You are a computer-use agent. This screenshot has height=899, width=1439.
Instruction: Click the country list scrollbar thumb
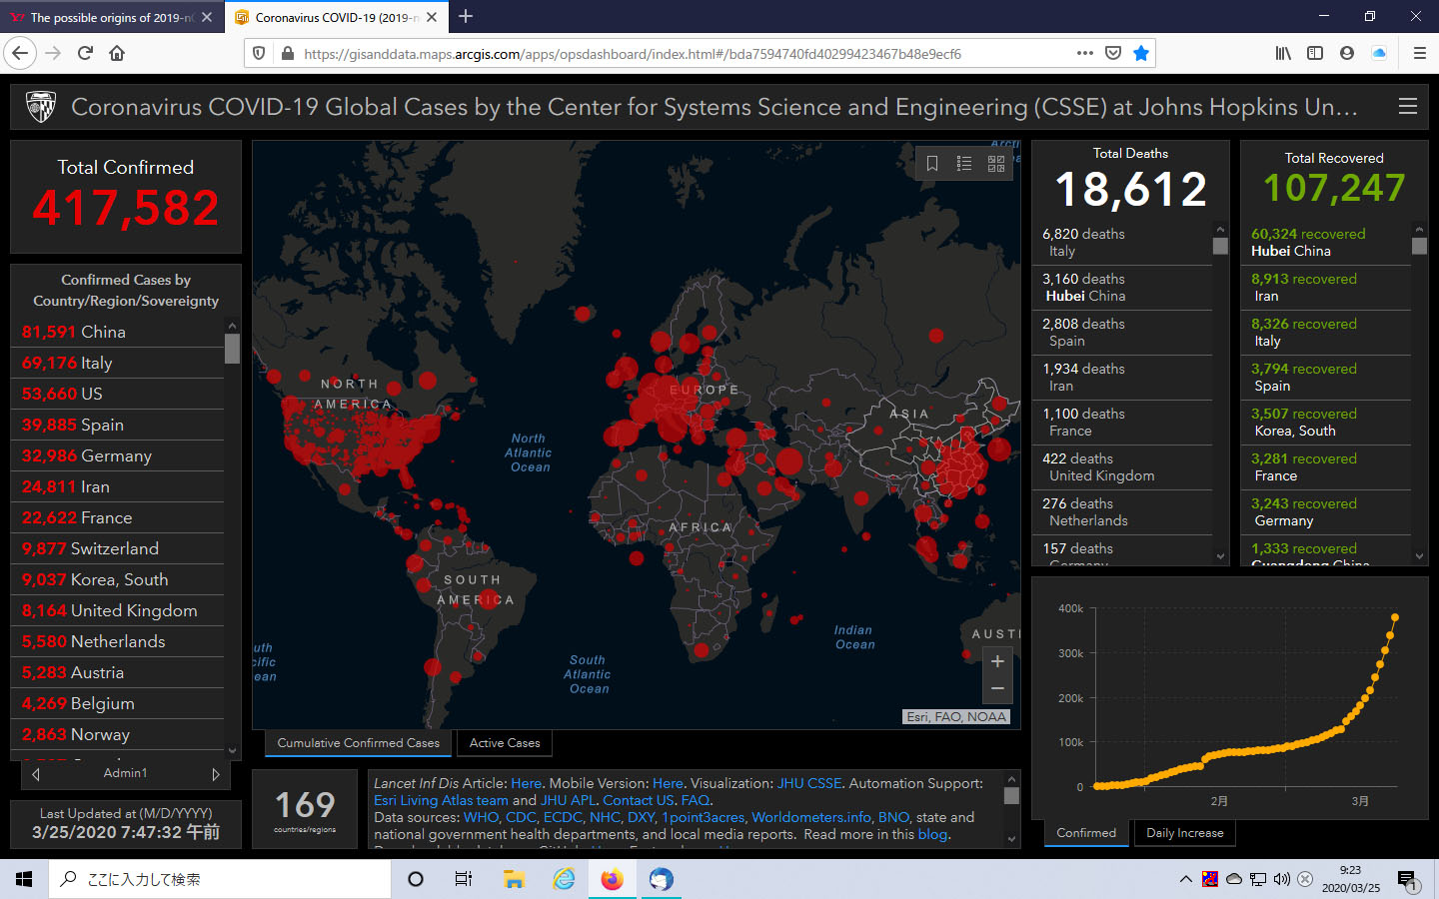click(x=233, y=349)
